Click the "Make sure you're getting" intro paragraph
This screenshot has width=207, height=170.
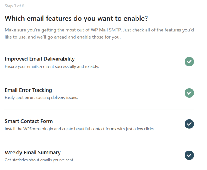pos(99,34)
